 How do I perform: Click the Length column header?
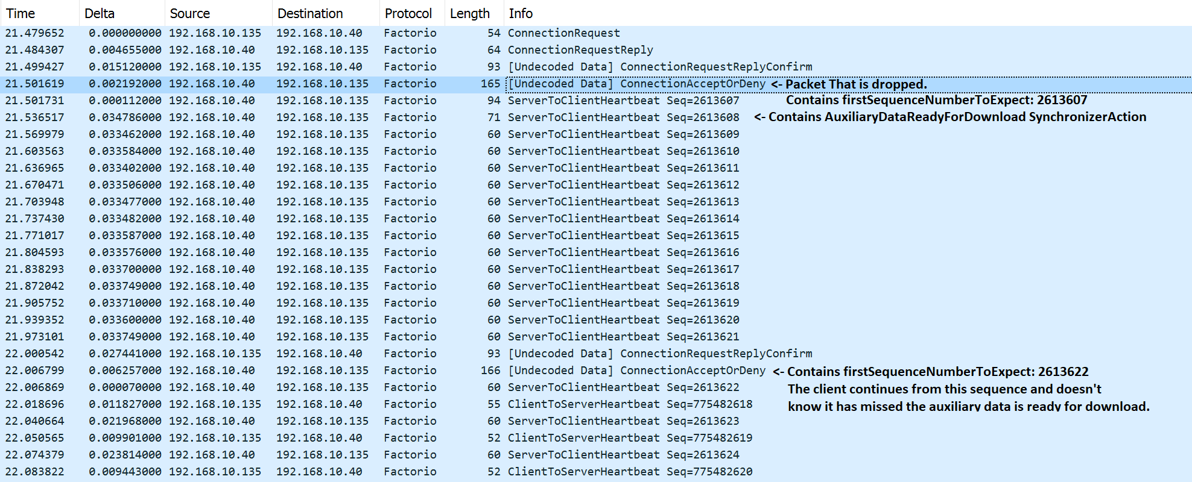click(469, 13)
